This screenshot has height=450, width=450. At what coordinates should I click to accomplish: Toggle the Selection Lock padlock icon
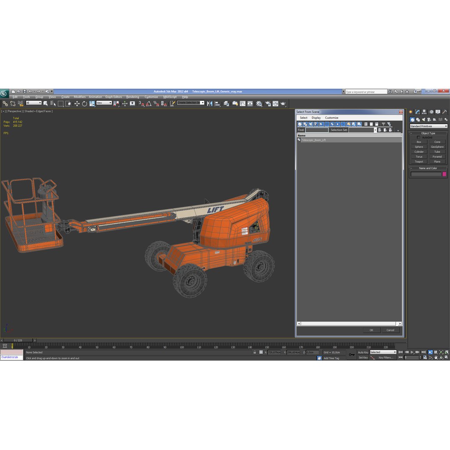click(x=255, y=352)
